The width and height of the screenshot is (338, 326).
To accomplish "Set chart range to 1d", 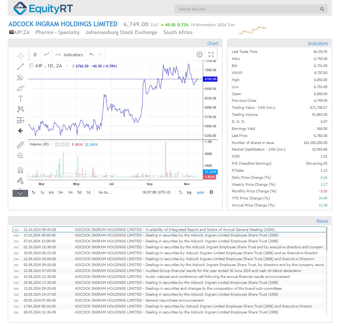I will [88, 192].
